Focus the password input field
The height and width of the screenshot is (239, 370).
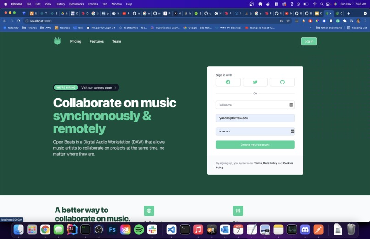coord(255,131)
